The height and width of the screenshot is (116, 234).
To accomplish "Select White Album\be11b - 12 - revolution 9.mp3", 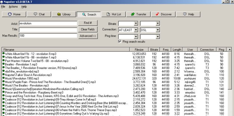I will pos(31,54).
